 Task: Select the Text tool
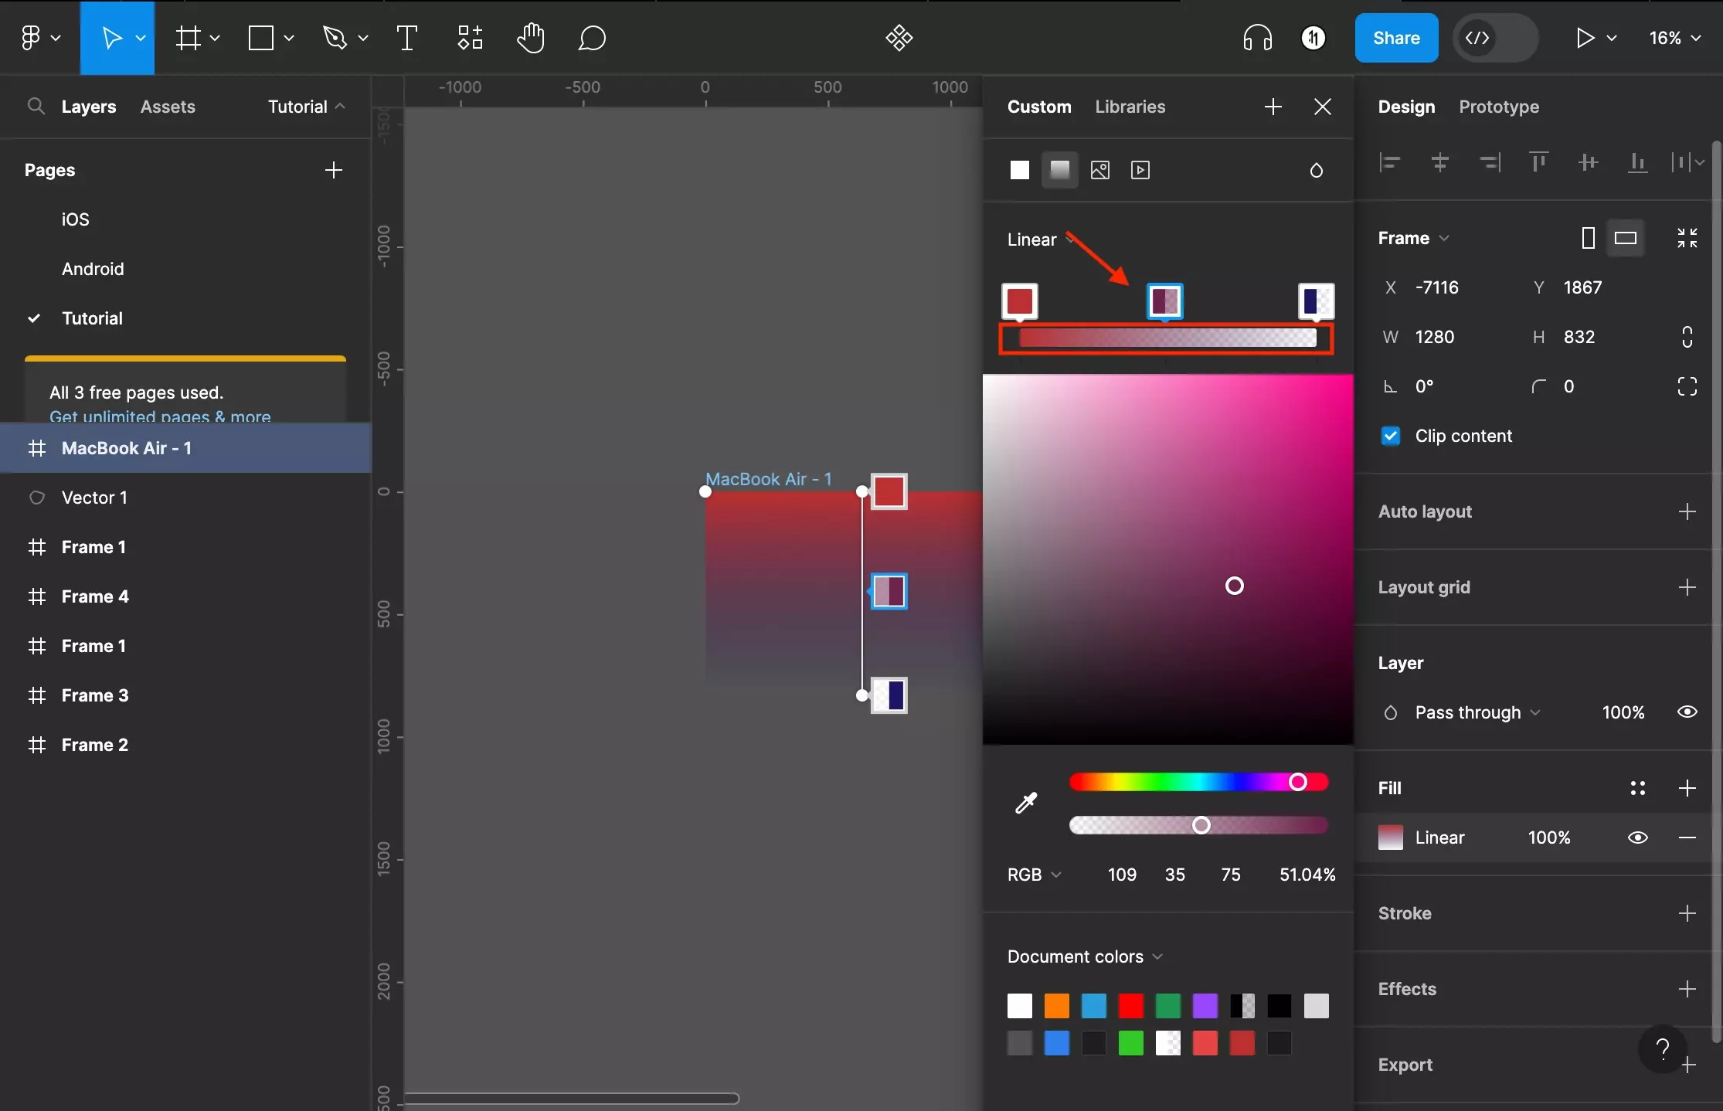pos(406,37)
